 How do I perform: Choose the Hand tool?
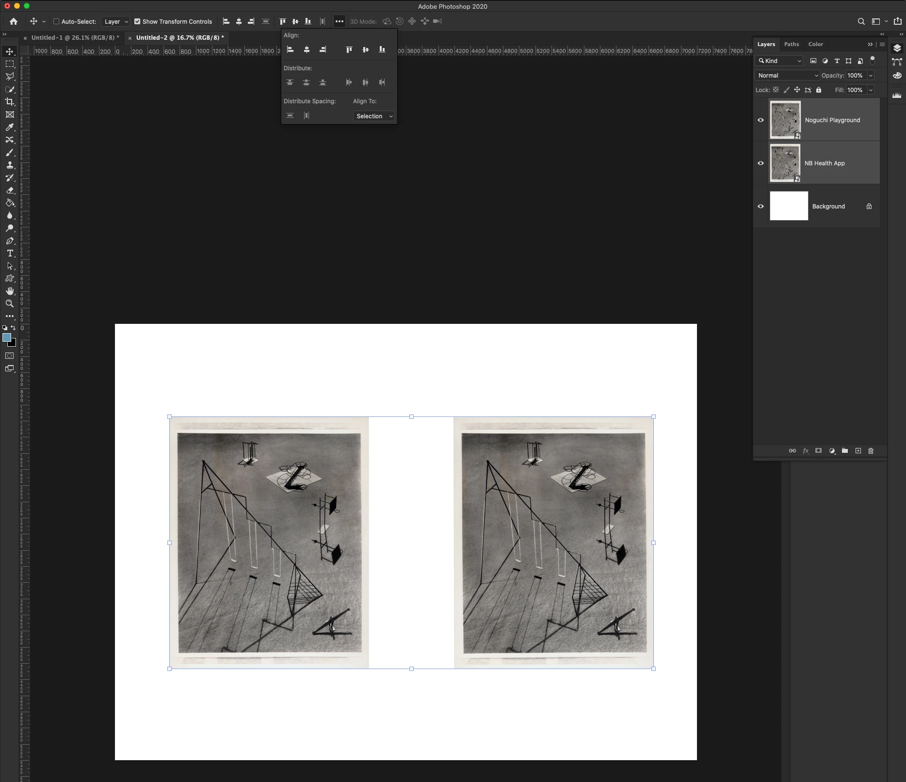click(x=10, y=291)
